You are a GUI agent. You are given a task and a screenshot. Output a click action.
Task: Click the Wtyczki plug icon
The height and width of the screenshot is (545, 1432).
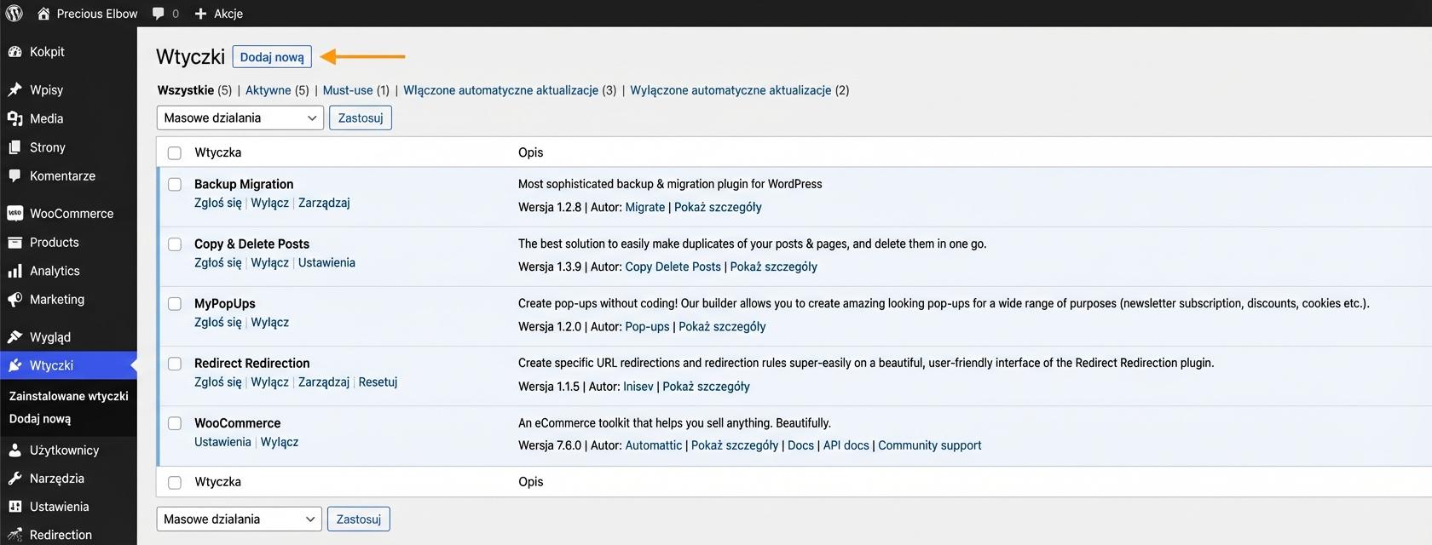14,365
